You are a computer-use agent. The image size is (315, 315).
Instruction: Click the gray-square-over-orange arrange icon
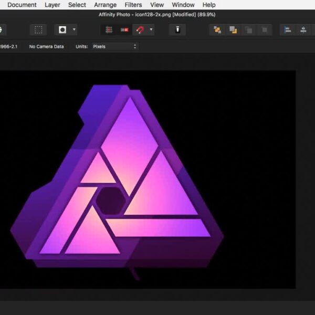coord(233,30)
